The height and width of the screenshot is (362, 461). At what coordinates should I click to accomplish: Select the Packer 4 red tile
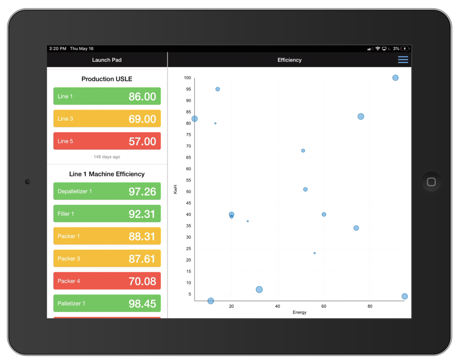(x=107, y=281)
